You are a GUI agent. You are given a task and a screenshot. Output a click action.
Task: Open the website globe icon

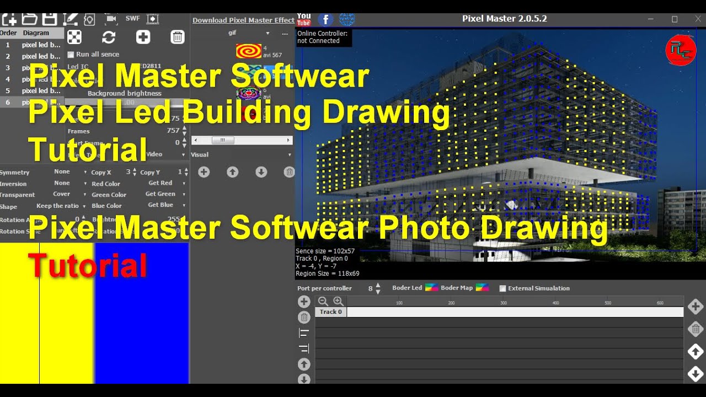346,20
